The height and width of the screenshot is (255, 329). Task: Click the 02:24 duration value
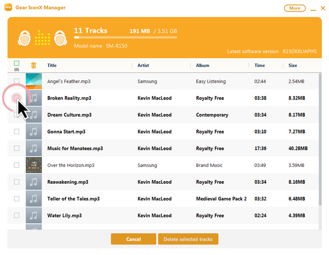click(260, 216)
